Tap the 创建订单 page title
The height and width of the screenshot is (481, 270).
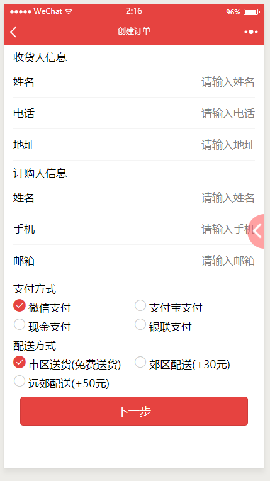tap(134, 31)
